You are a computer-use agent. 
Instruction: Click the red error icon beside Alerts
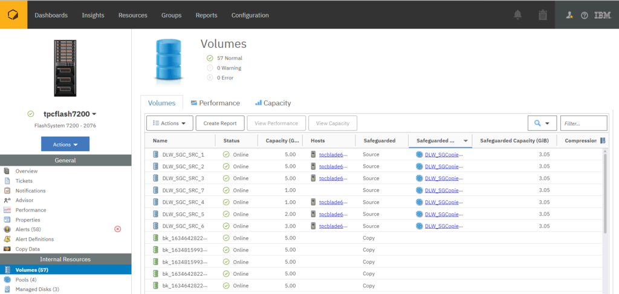tap(117, 229)
